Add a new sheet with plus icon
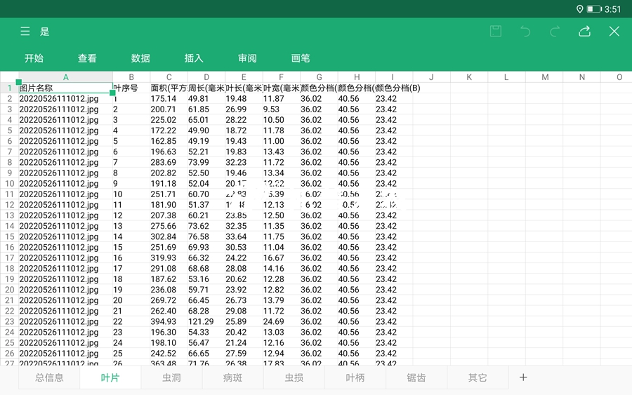 [523, 377]
